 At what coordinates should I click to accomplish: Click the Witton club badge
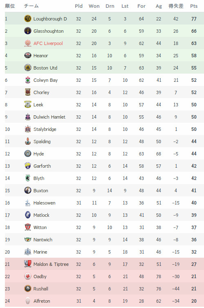click(x=28, y=227)
